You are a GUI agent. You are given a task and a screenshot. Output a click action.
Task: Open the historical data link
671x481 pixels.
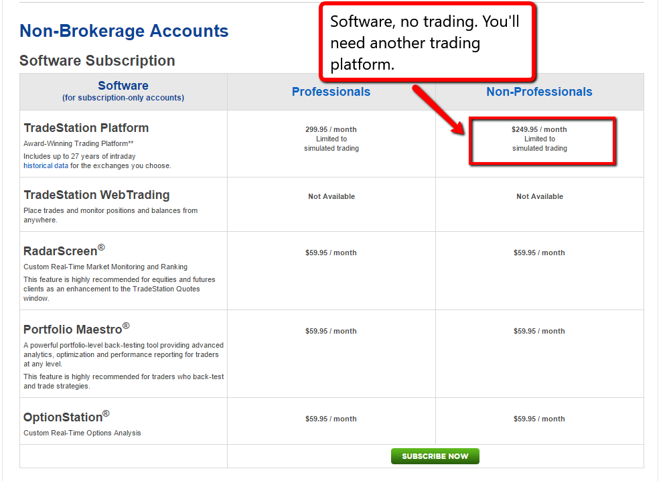pyautogui.click(x=46, y=165)
